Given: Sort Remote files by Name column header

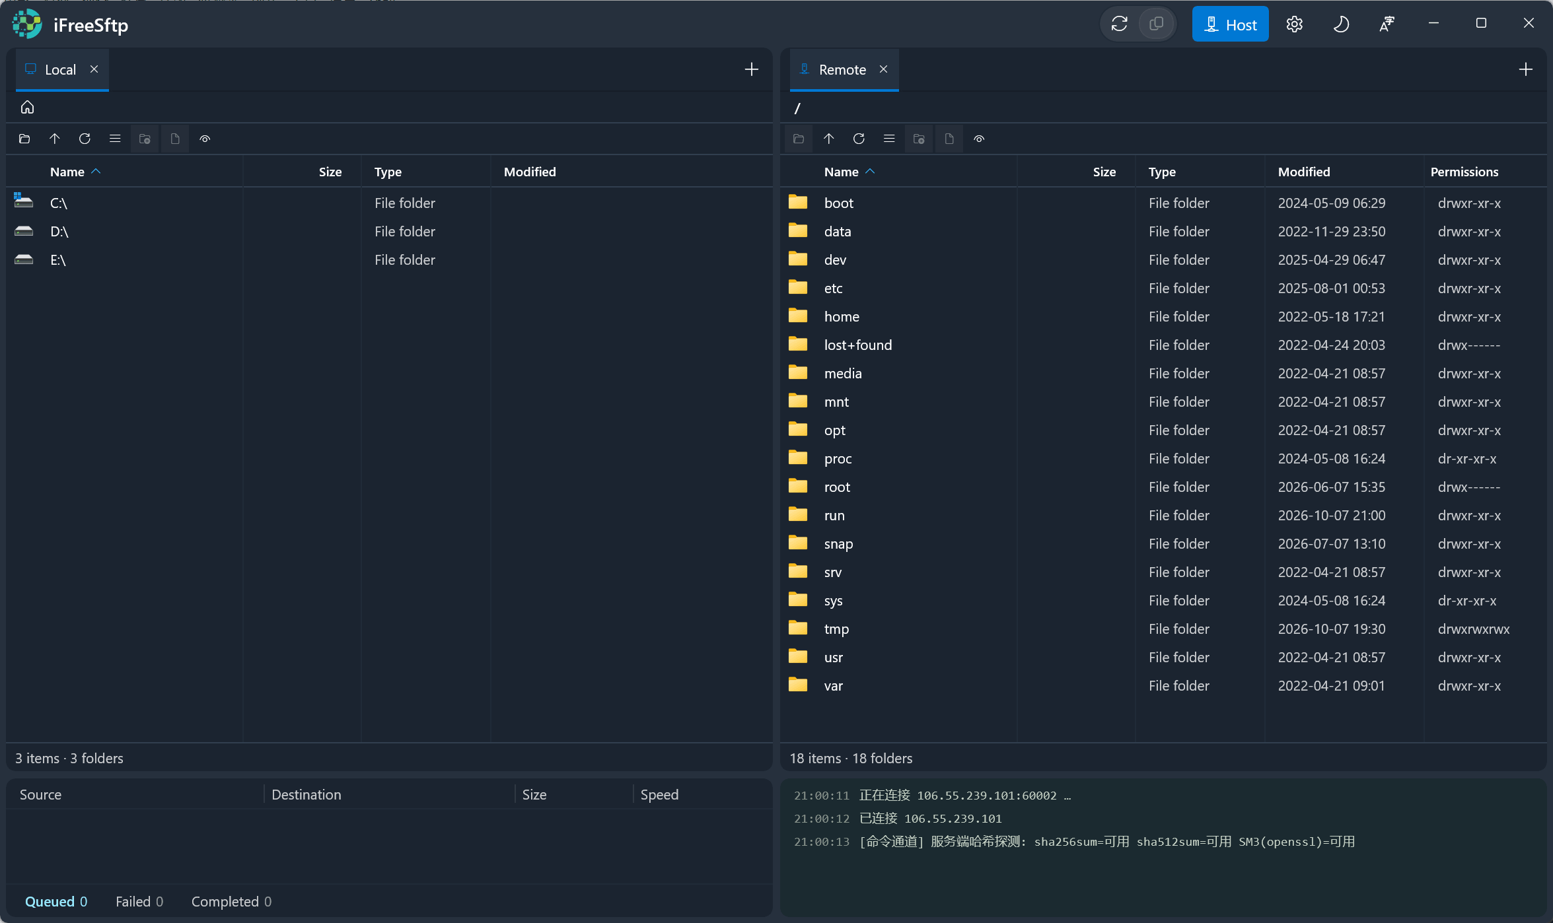Looking at the screenshot, I should (842, 172).
